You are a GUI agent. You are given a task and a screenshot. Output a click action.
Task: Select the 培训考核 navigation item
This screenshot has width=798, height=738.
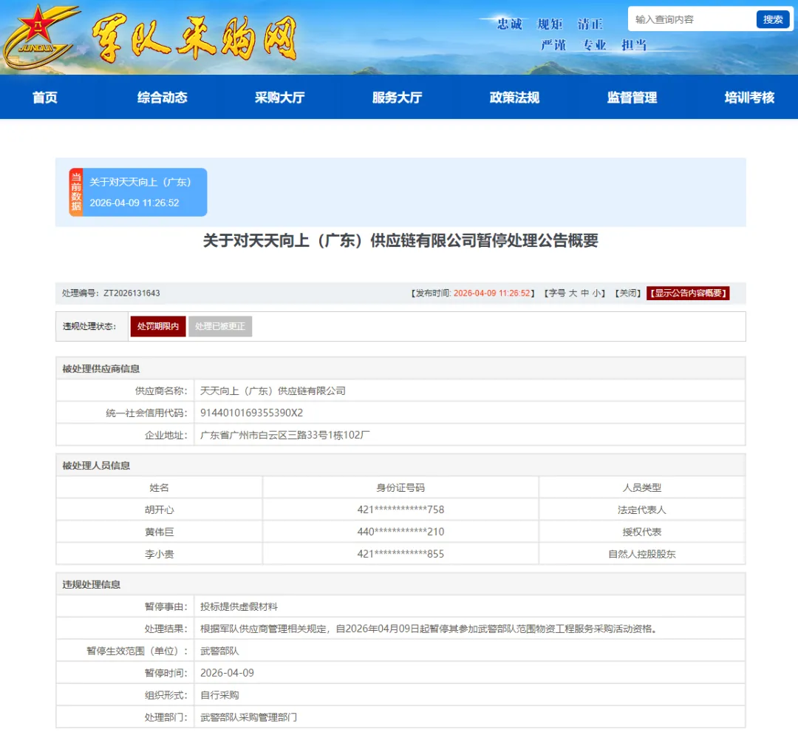tap(747, 97)
